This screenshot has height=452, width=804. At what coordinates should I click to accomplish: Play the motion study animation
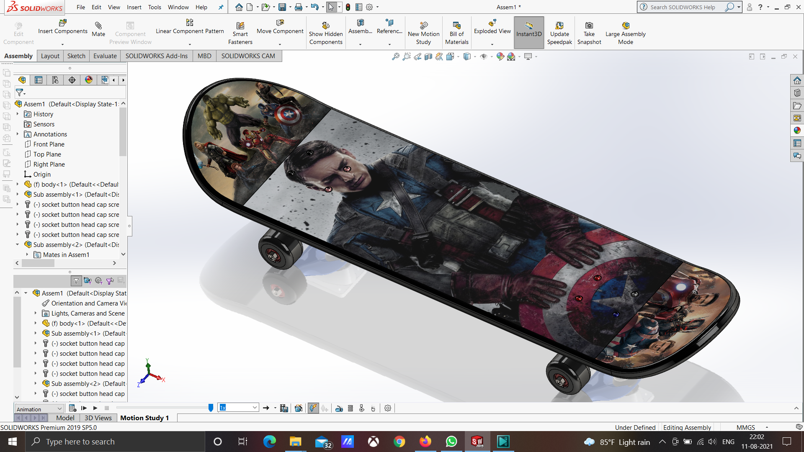[95, 408]
